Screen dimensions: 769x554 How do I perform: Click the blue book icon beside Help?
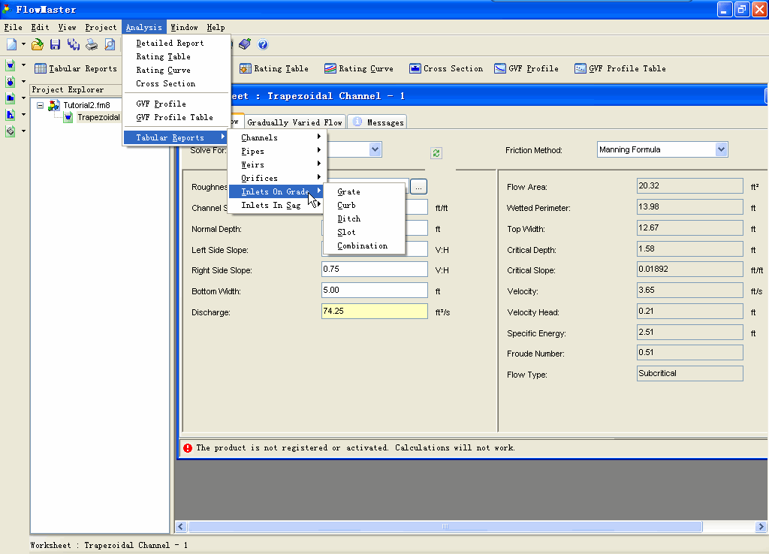point(245,44)
